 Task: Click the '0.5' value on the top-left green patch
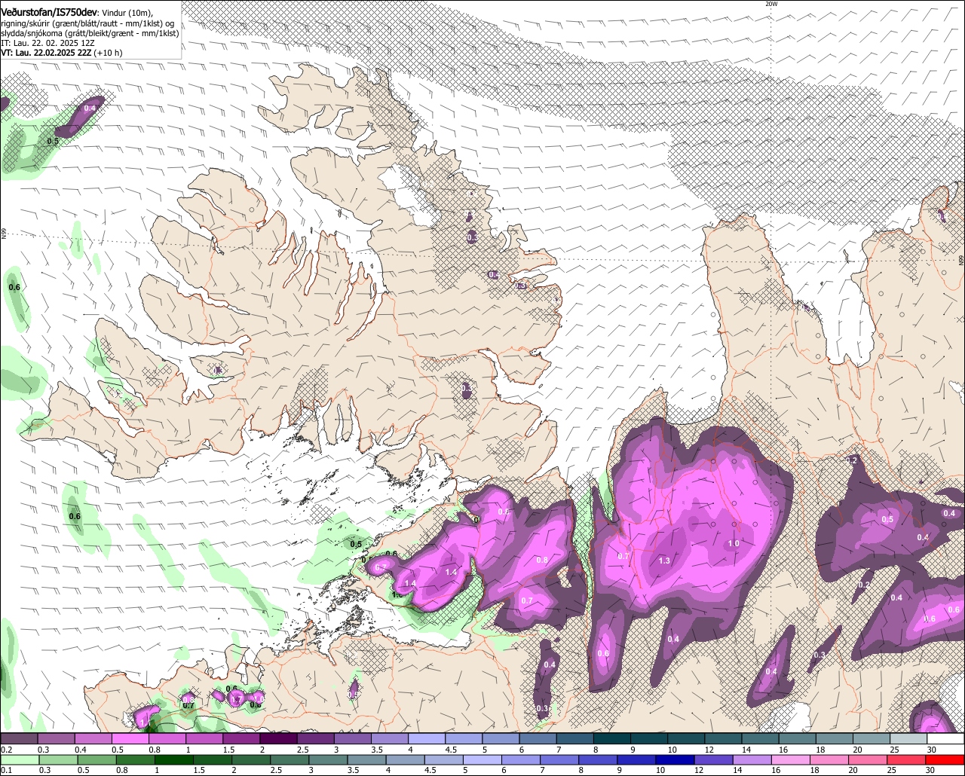[53, 141]
